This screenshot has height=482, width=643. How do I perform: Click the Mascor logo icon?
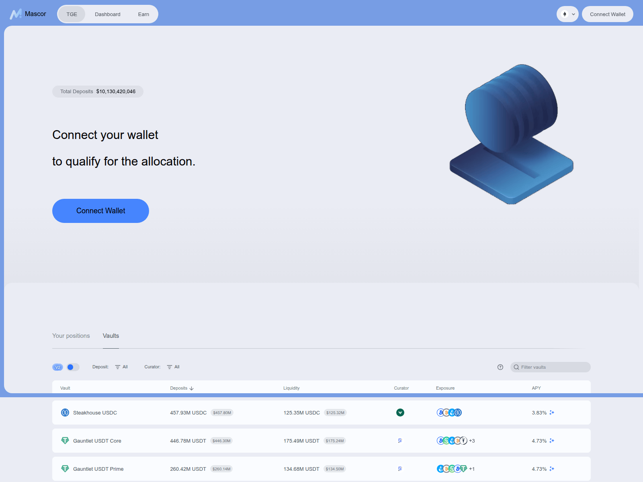pyautogui.click(x=16, y=14)
